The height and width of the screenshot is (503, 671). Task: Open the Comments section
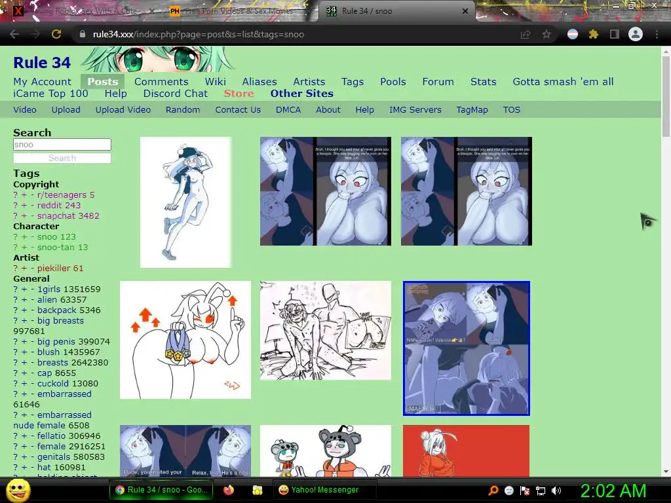click(x=161, y=82)
